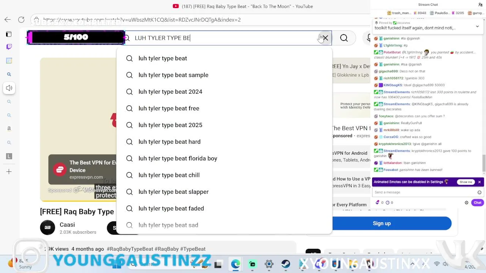
Task: Choose suggestion "luh tyler type beat chill"
Action: click(224, 175)
